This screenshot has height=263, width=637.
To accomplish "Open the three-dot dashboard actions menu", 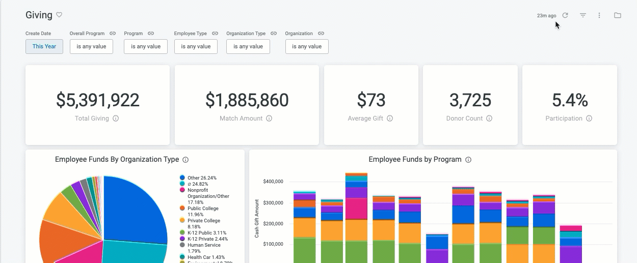I will pos(599,15).
